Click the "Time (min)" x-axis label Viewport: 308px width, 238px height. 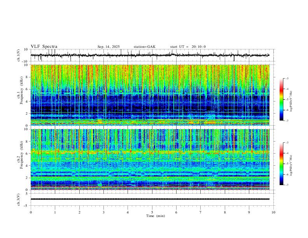[x=156, y=216]
